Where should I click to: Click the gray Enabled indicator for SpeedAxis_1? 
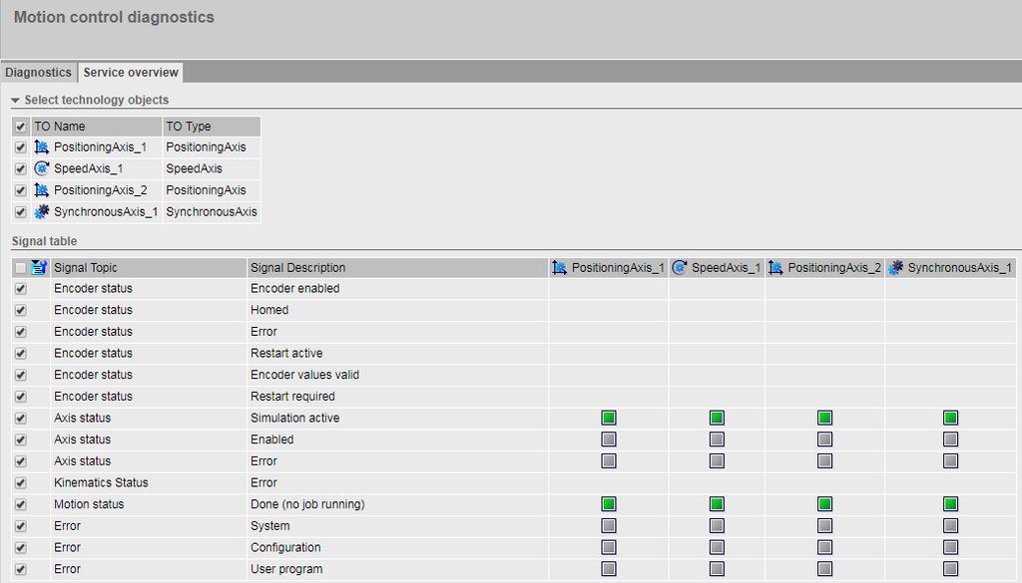pyautogui.click(x=717, y=439)
